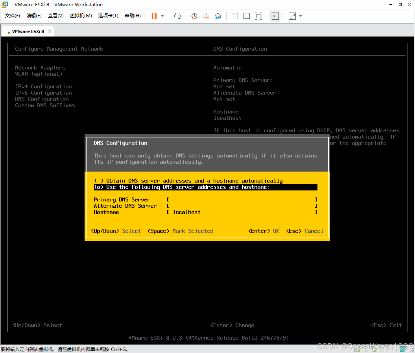Open the 编辑(E) menu
The height and width of the screenshot is (353, 415).
point(34,16)
